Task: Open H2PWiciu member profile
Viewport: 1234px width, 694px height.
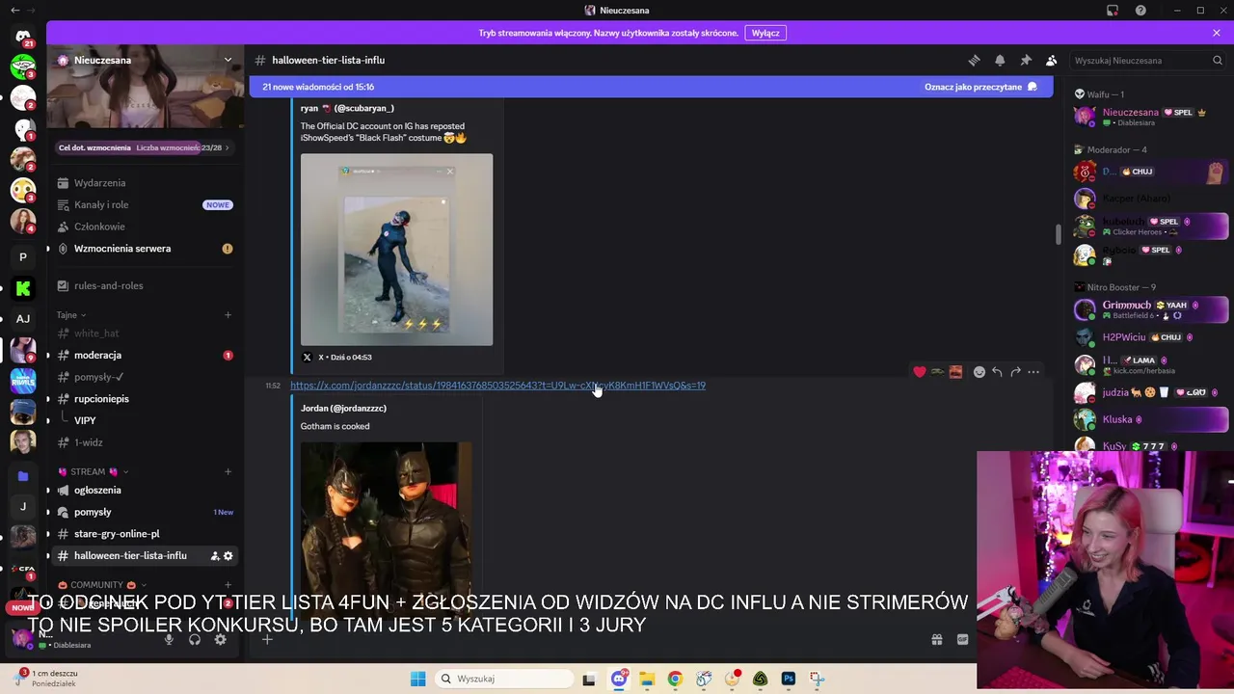Action: tap(1151, 337)
